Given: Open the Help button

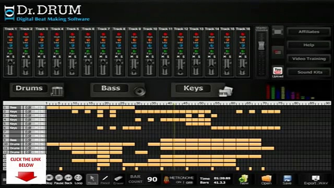Looking at the screenshot, I should pos(309,45).
